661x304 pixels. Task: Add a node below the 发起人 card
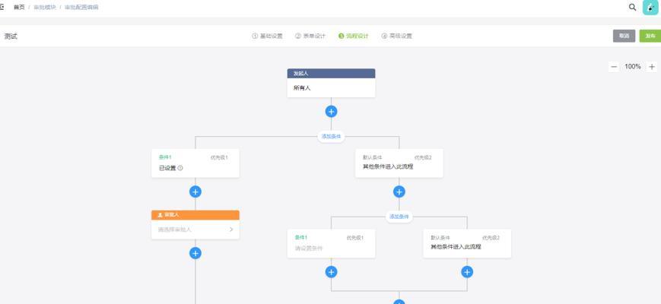[x=331, y=112]
